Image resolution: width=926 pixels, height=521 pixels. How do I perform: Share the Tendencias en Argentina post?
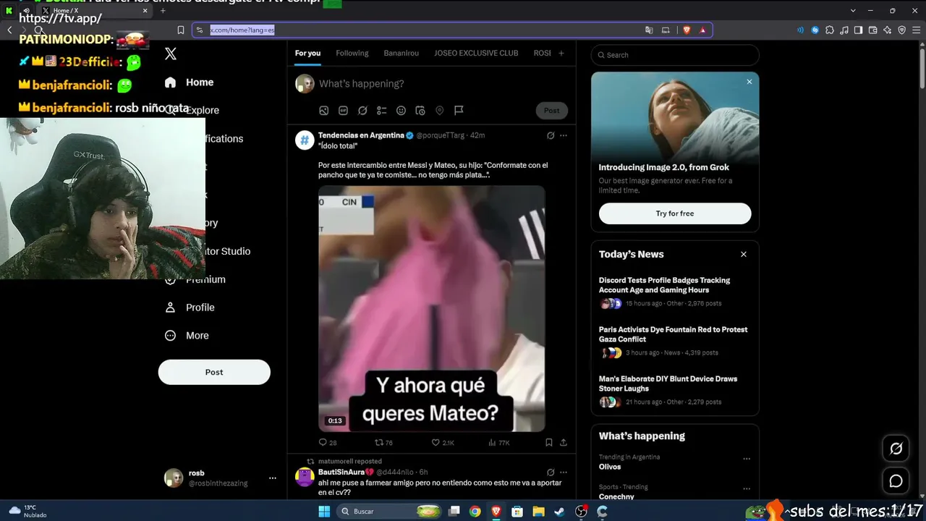pyautogui.click(x=564, y=442)
